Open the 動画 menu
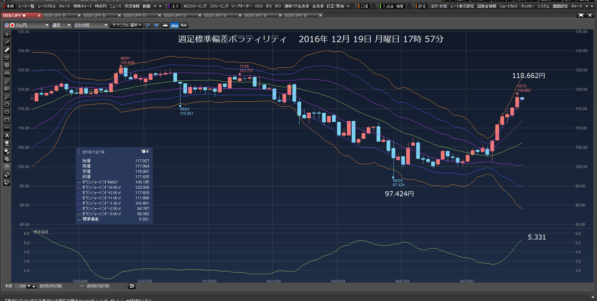This screenshot has width=597, height=301. click(x=147, y=6)
